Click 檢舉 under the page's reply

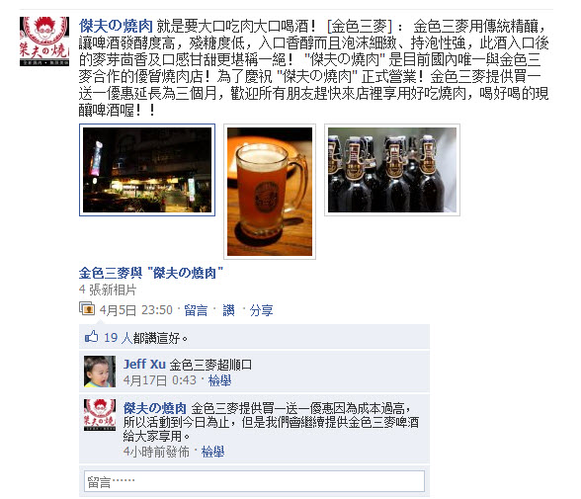[x=212, y=452]
